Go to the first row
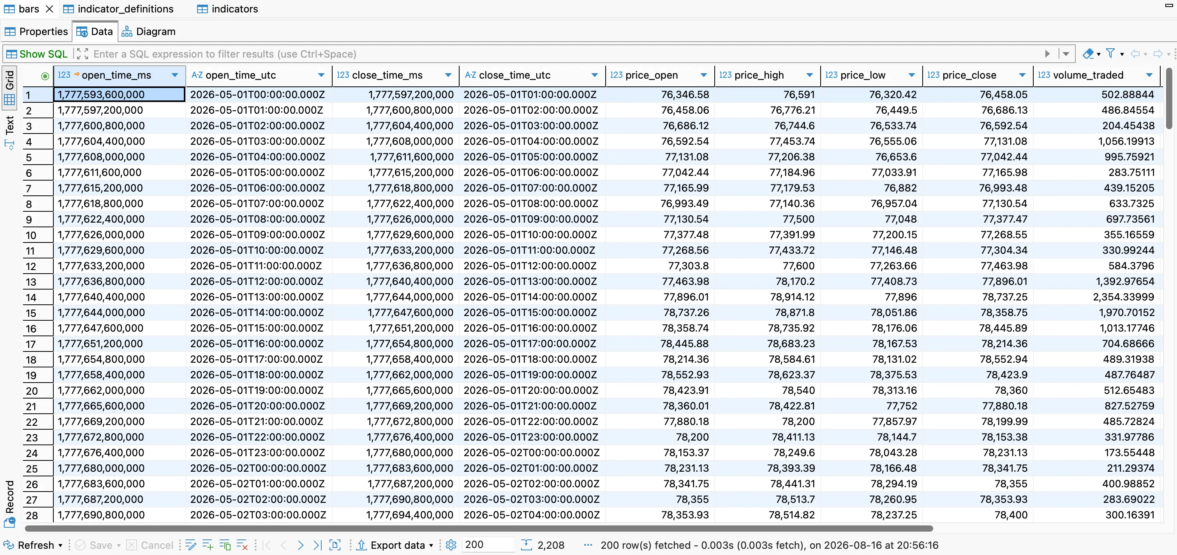Viewport: 1177px width, 555px height. click(x=267, y=545)
